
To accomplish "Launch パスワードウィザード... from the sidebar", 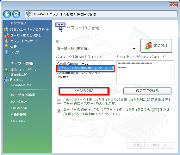I will tap(26, 41).
